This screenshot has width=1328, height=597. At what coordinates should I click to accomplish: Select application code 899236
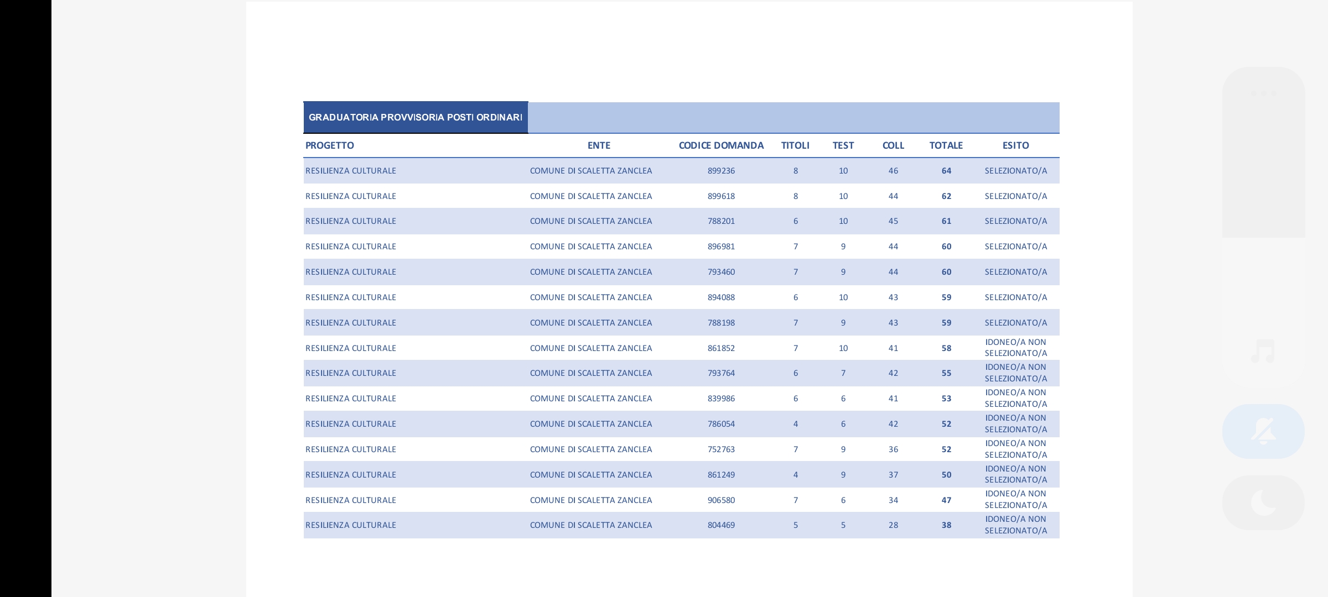point(721,171)
